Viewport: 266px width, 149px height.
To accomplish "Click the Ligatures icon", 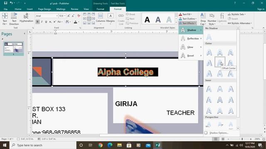I will click(x=222, y=18).
